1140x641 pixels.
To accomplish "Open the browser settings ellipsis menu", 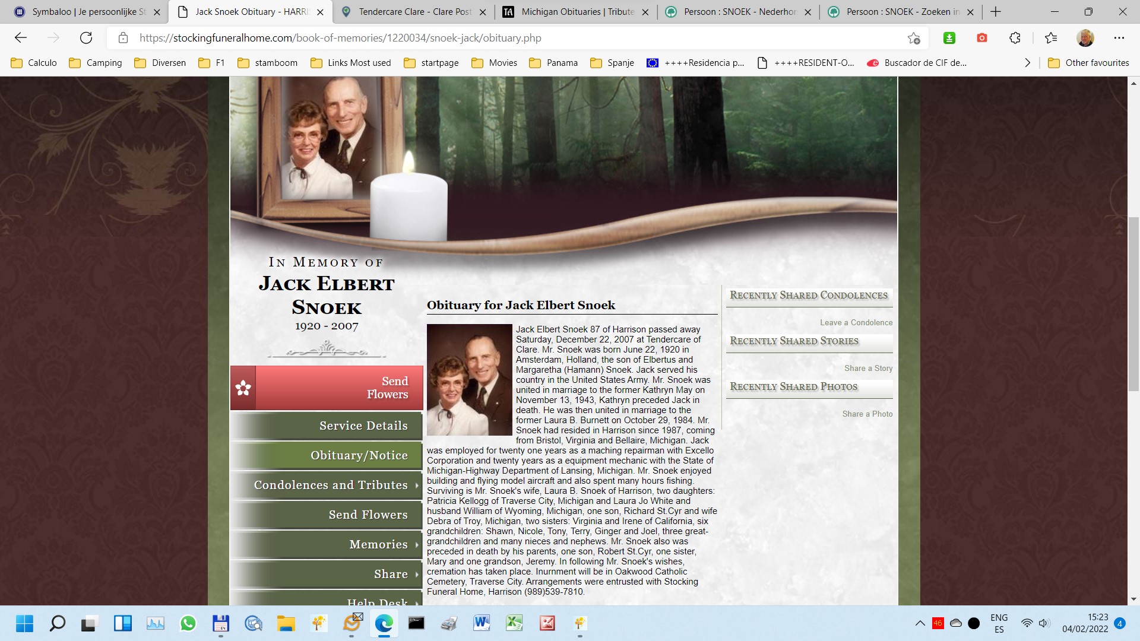I will pyautogui.click(x=1119, y=38).
